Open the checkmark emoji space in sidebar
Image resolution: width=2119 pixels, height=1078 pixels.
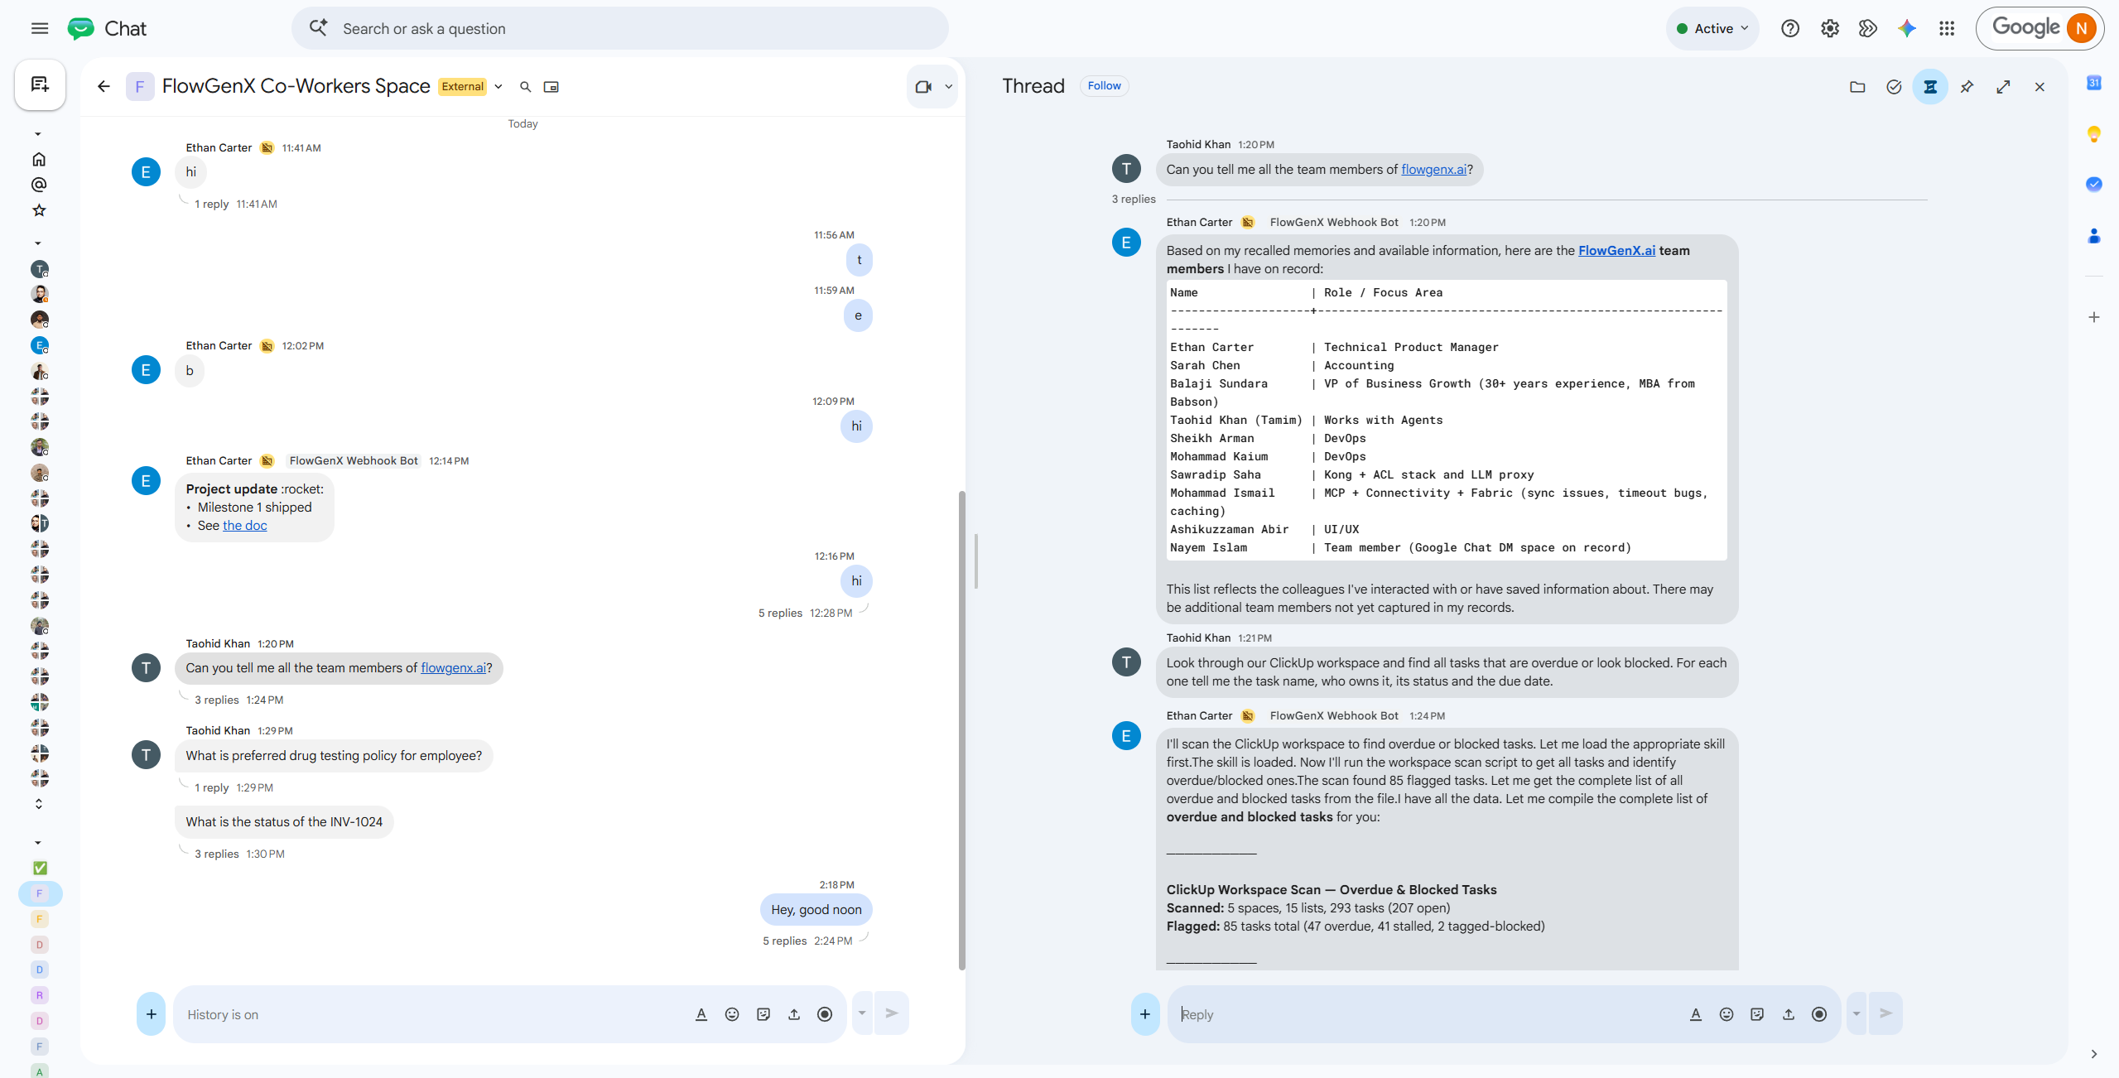point(40,868)
